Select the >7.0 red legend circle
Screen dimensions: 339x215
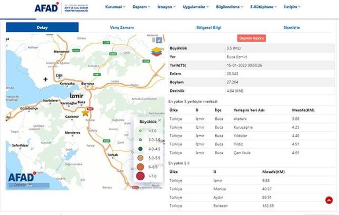coord(140,176)
